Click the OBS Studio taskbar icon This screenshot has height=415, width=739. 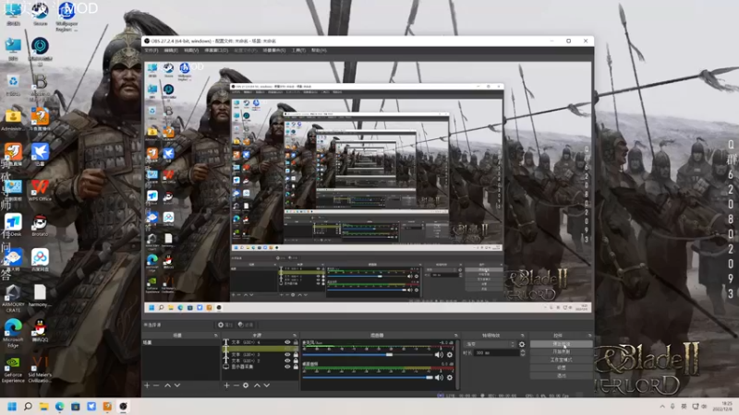pyautogui.click(x=123, y=406)
